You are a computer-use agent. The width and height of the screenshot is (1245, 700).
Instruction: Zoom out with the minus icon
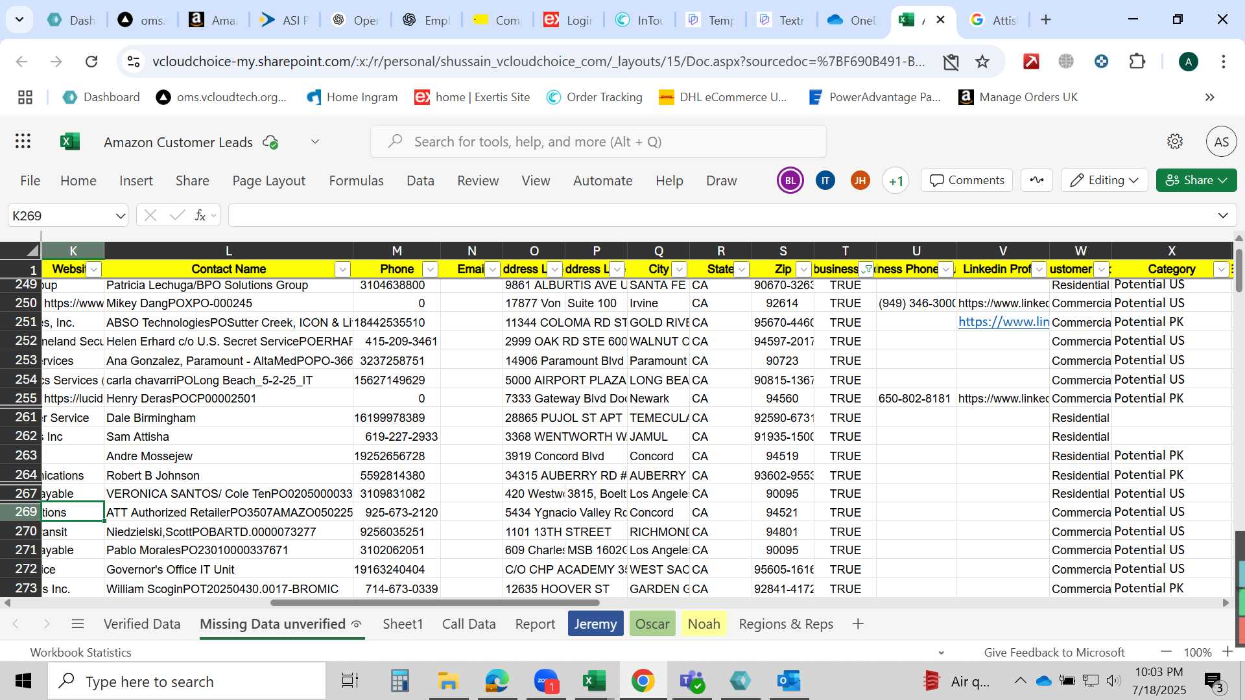click(x=1166, y=652)
